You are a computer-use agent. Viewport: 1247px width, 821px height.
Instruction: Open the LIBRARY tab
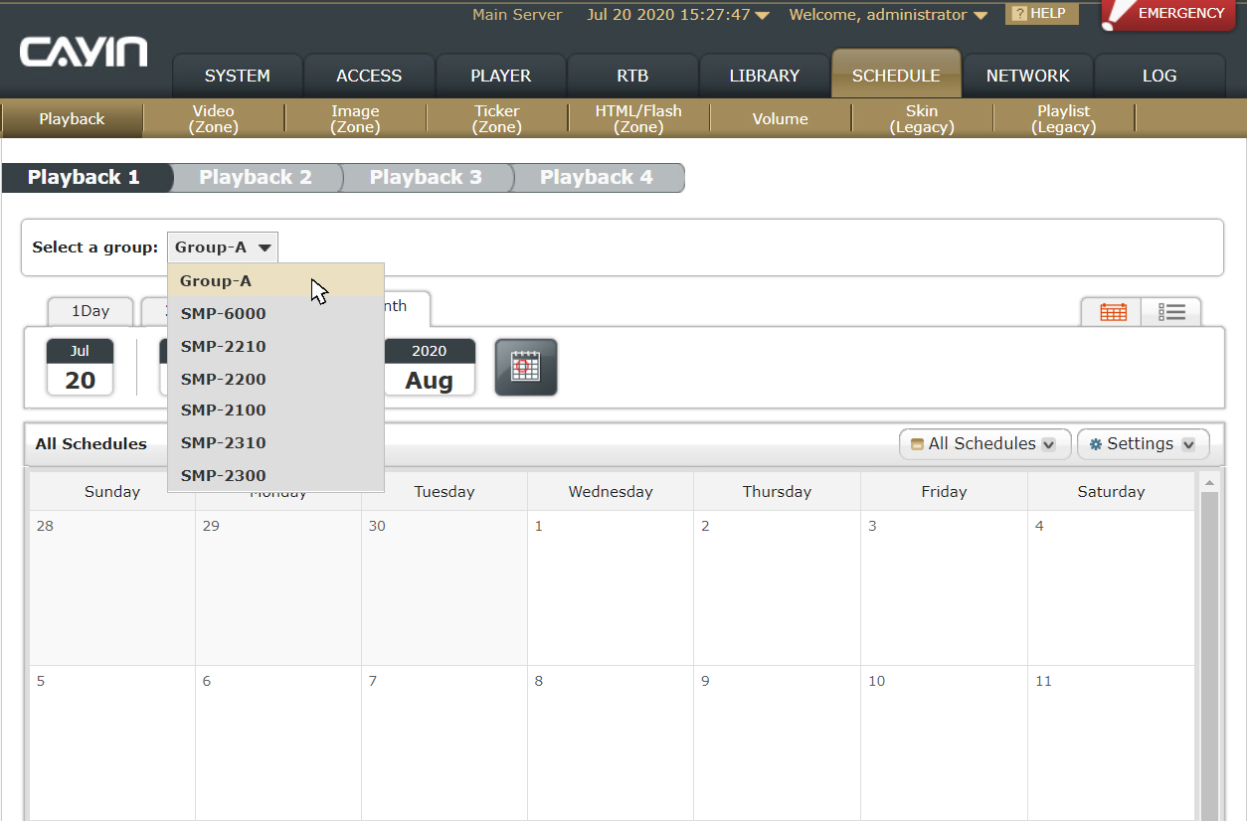point(765,76)
